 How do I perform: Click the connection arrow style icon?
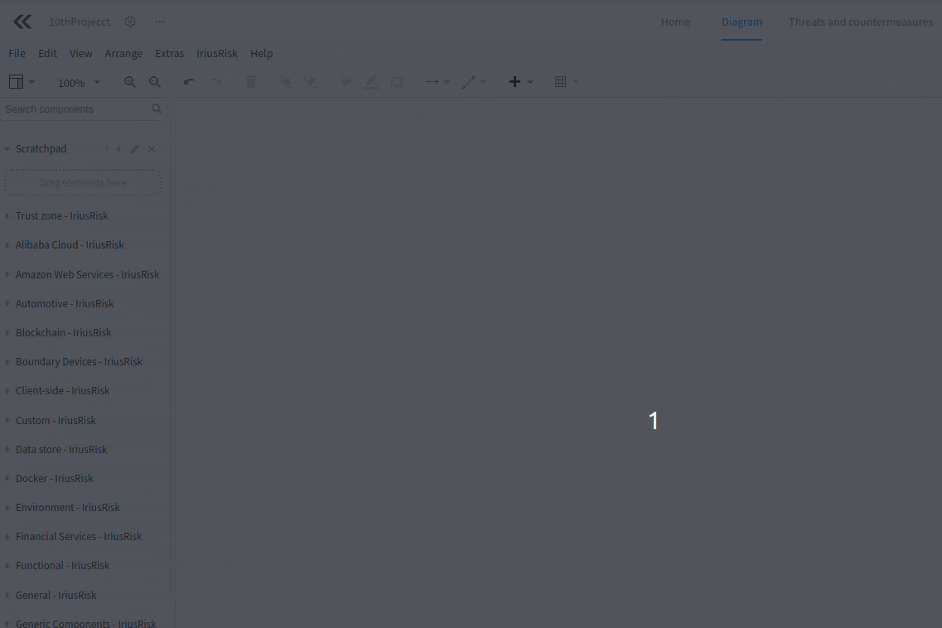pos(432,82)
